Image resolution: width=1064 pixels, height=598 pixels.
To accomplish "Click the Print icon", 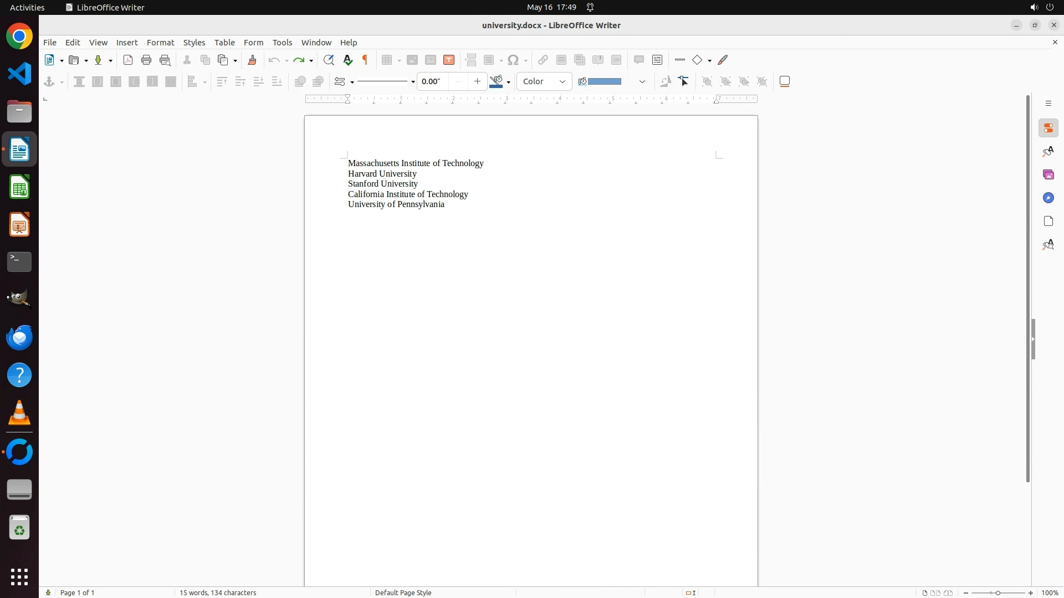I will (x=146, y=60).
